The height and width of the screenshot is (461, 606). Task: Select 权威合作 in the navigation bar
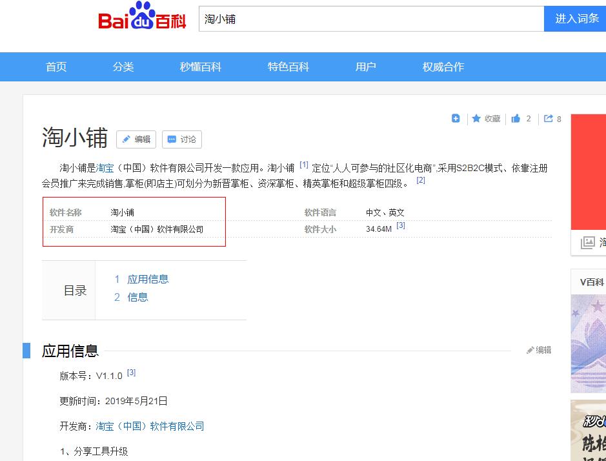[442, 67]
